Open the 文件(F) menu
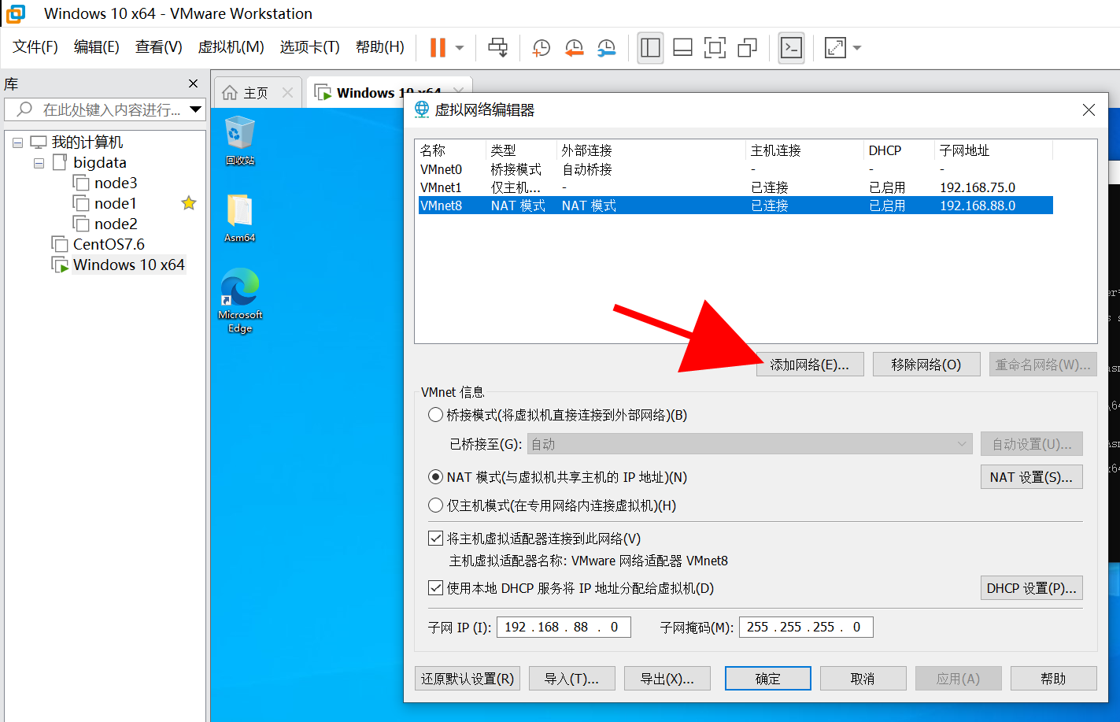Viewport: 1120px width, 722px height. tap(35, 47)
